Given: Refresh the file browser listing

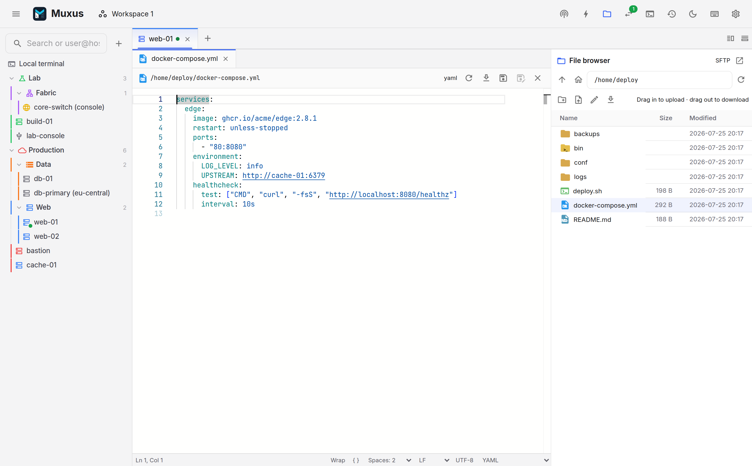Looking at the screenshot, I should click(741, 80).
